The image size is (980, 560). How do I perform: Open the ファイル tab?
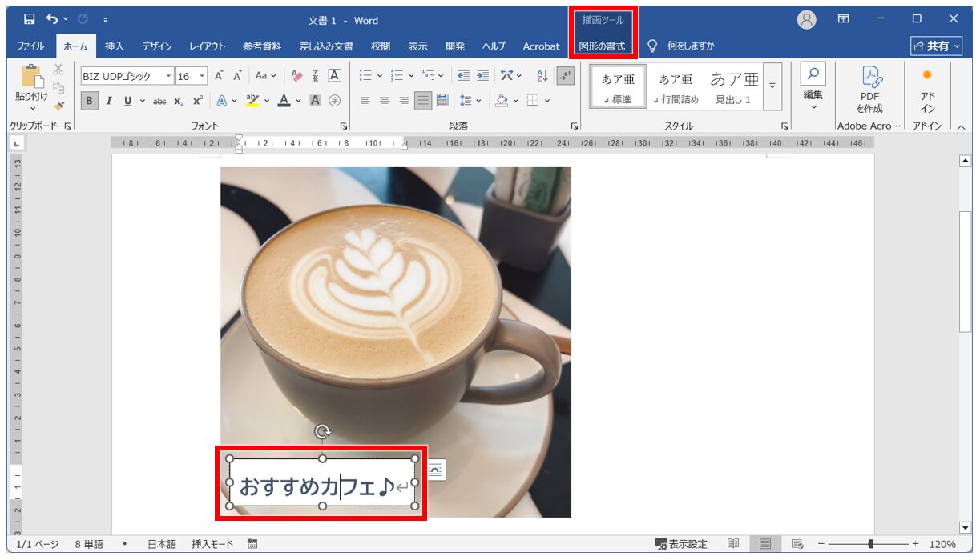(x=30, y=46)
